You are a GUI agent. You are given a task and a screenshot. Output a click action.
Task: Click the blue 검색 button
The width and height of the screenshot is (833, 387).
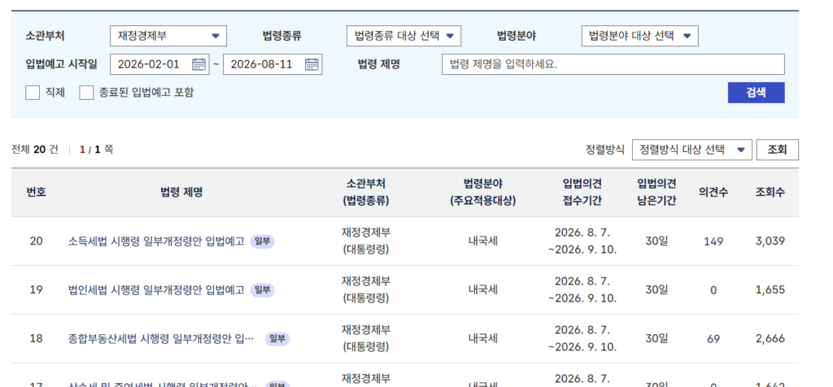pos(756,93)
